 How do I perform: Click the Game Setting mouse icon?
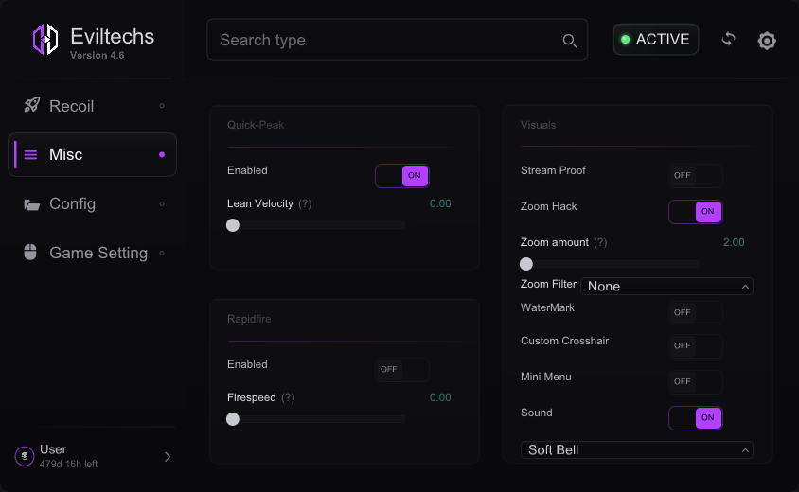pyautogui.click(x=30, y=252)
